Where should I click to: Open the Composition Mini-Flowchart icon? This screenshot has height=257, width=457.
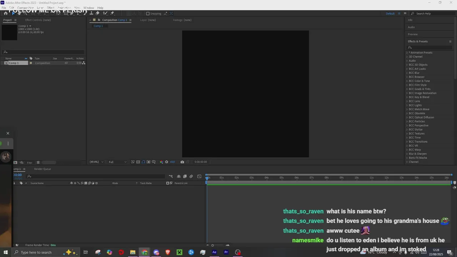(x=171, y=176)
